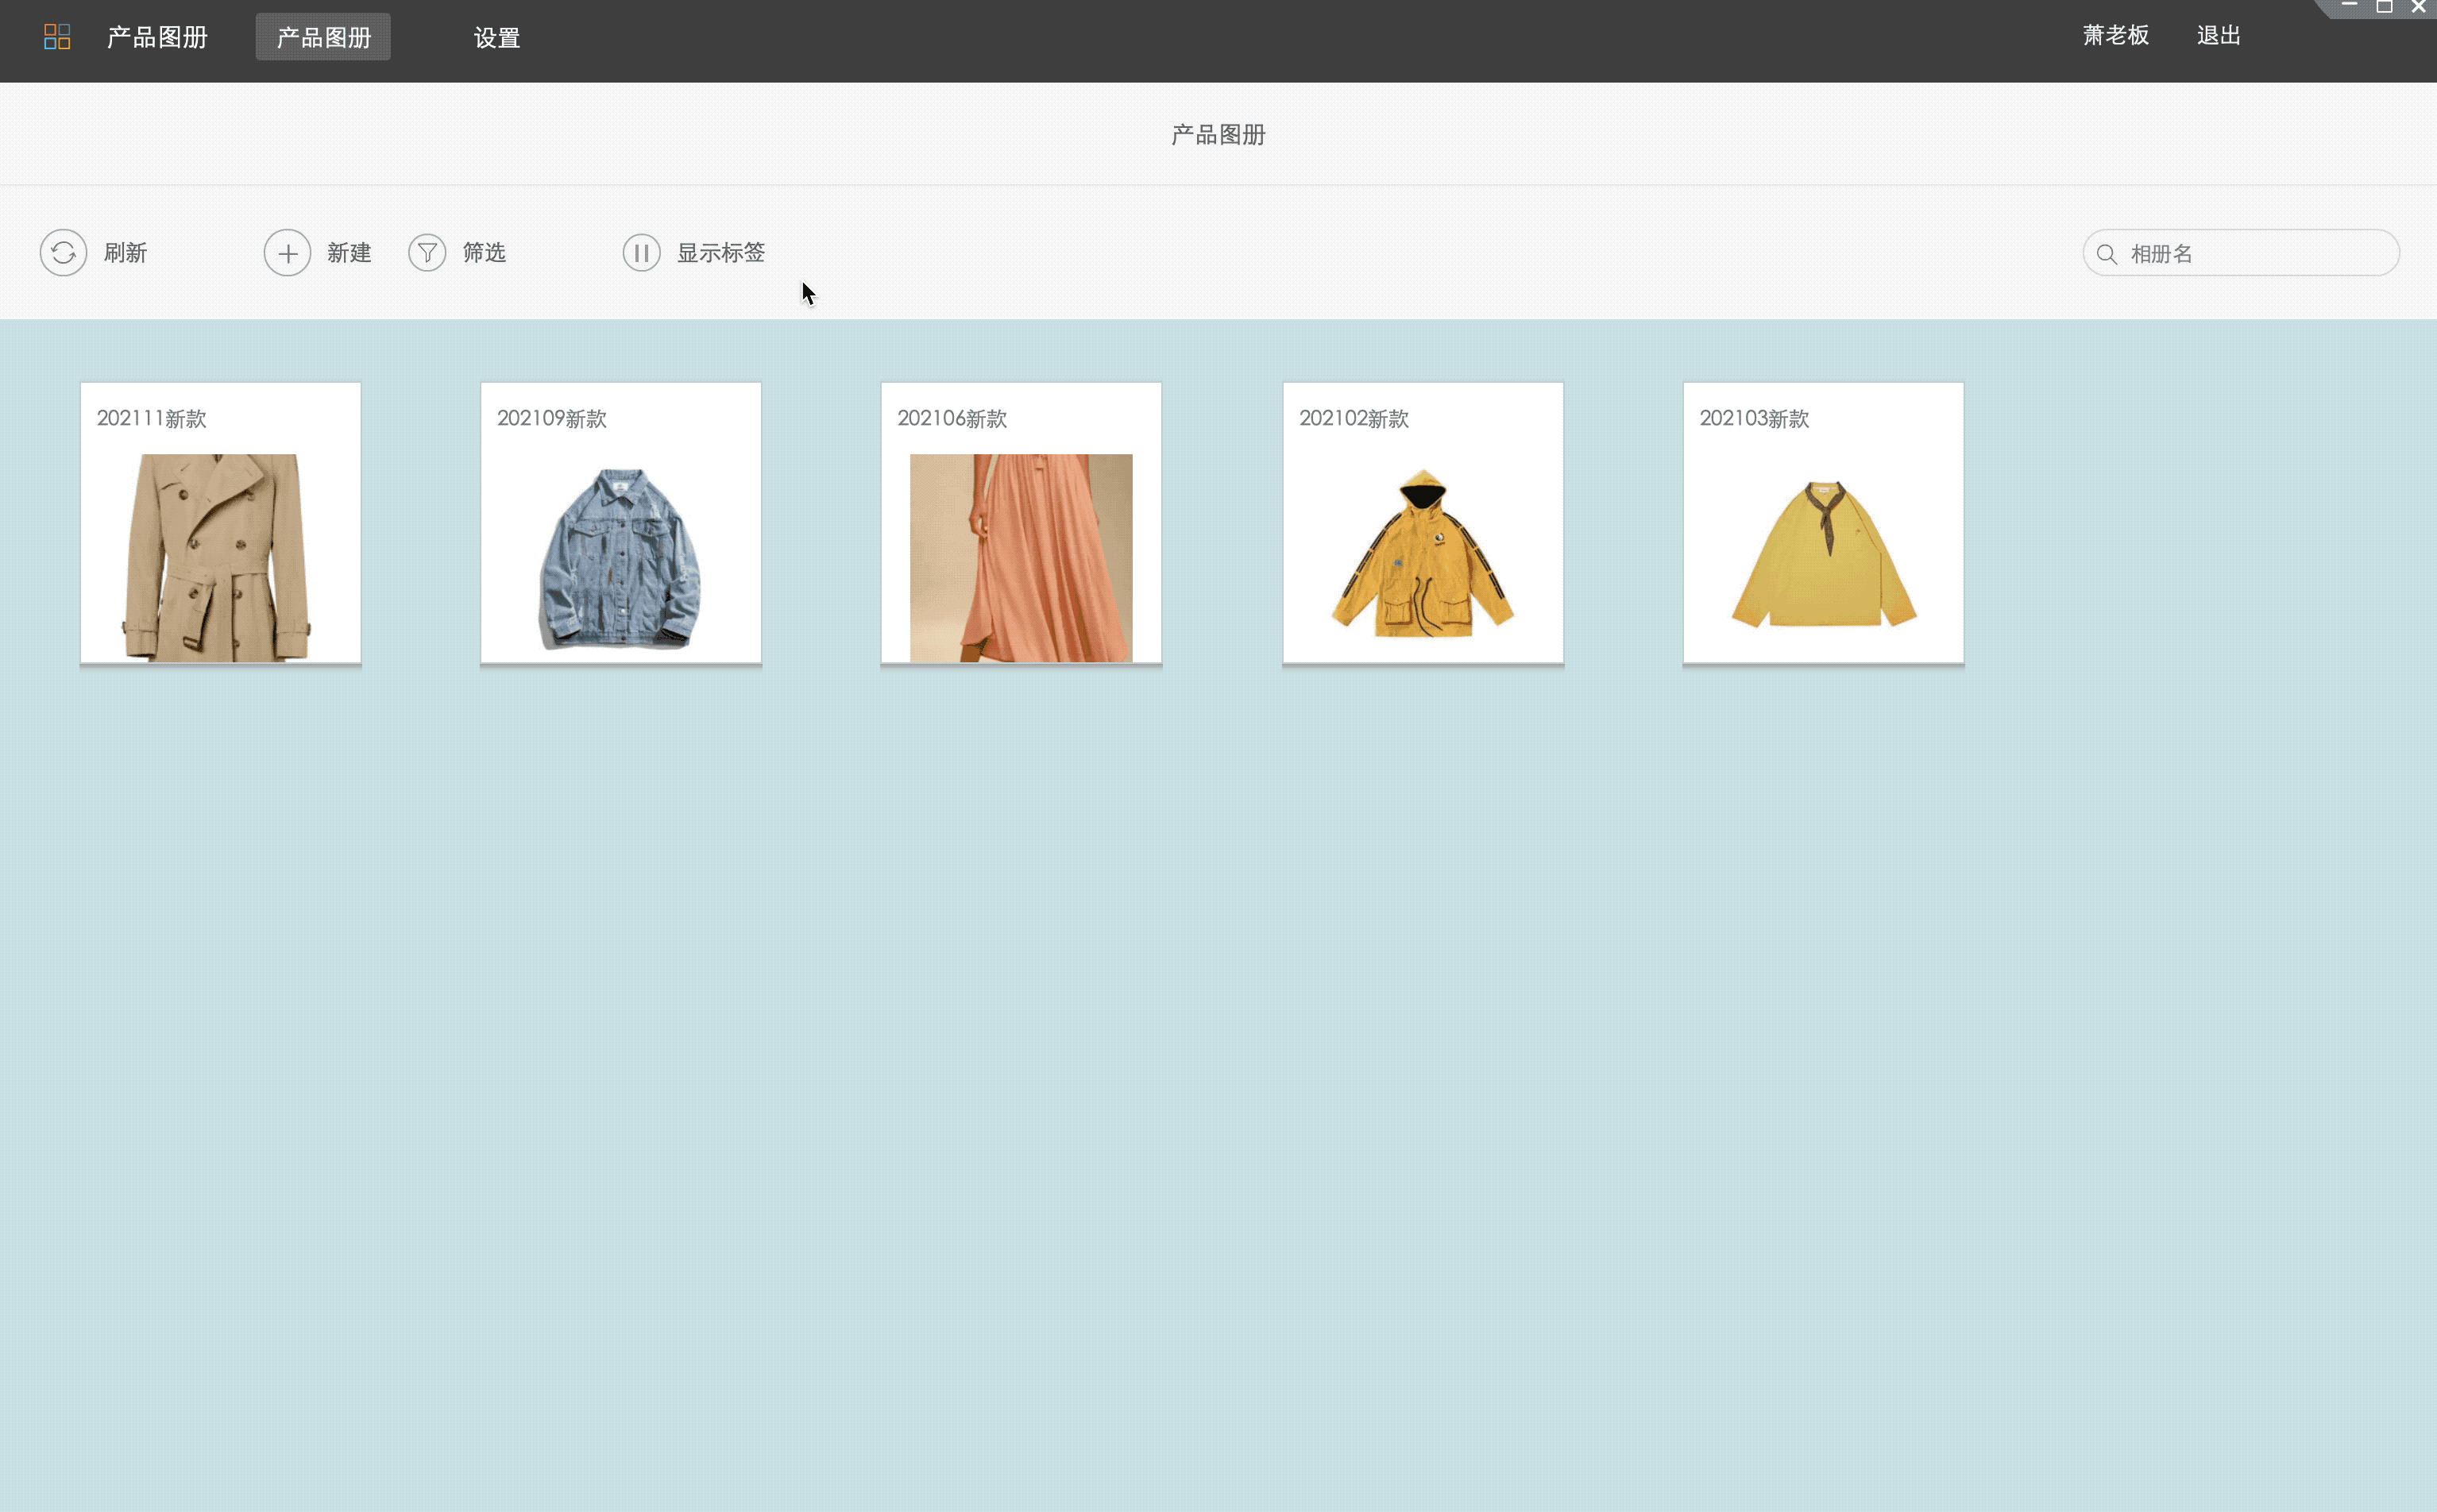Focus the 相册名 search field

[2241, 253]
